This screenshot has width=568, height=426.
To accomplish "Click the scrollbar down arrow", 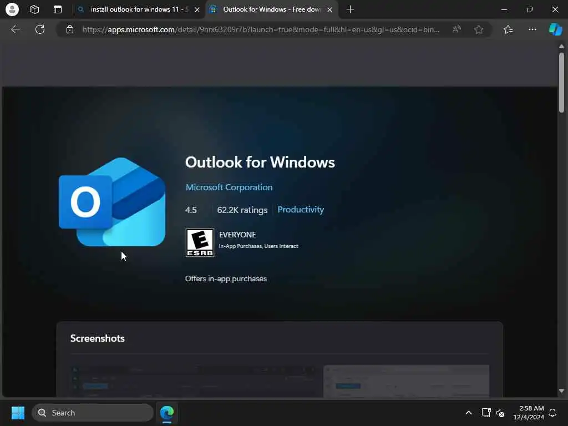I will click(561, 391).
